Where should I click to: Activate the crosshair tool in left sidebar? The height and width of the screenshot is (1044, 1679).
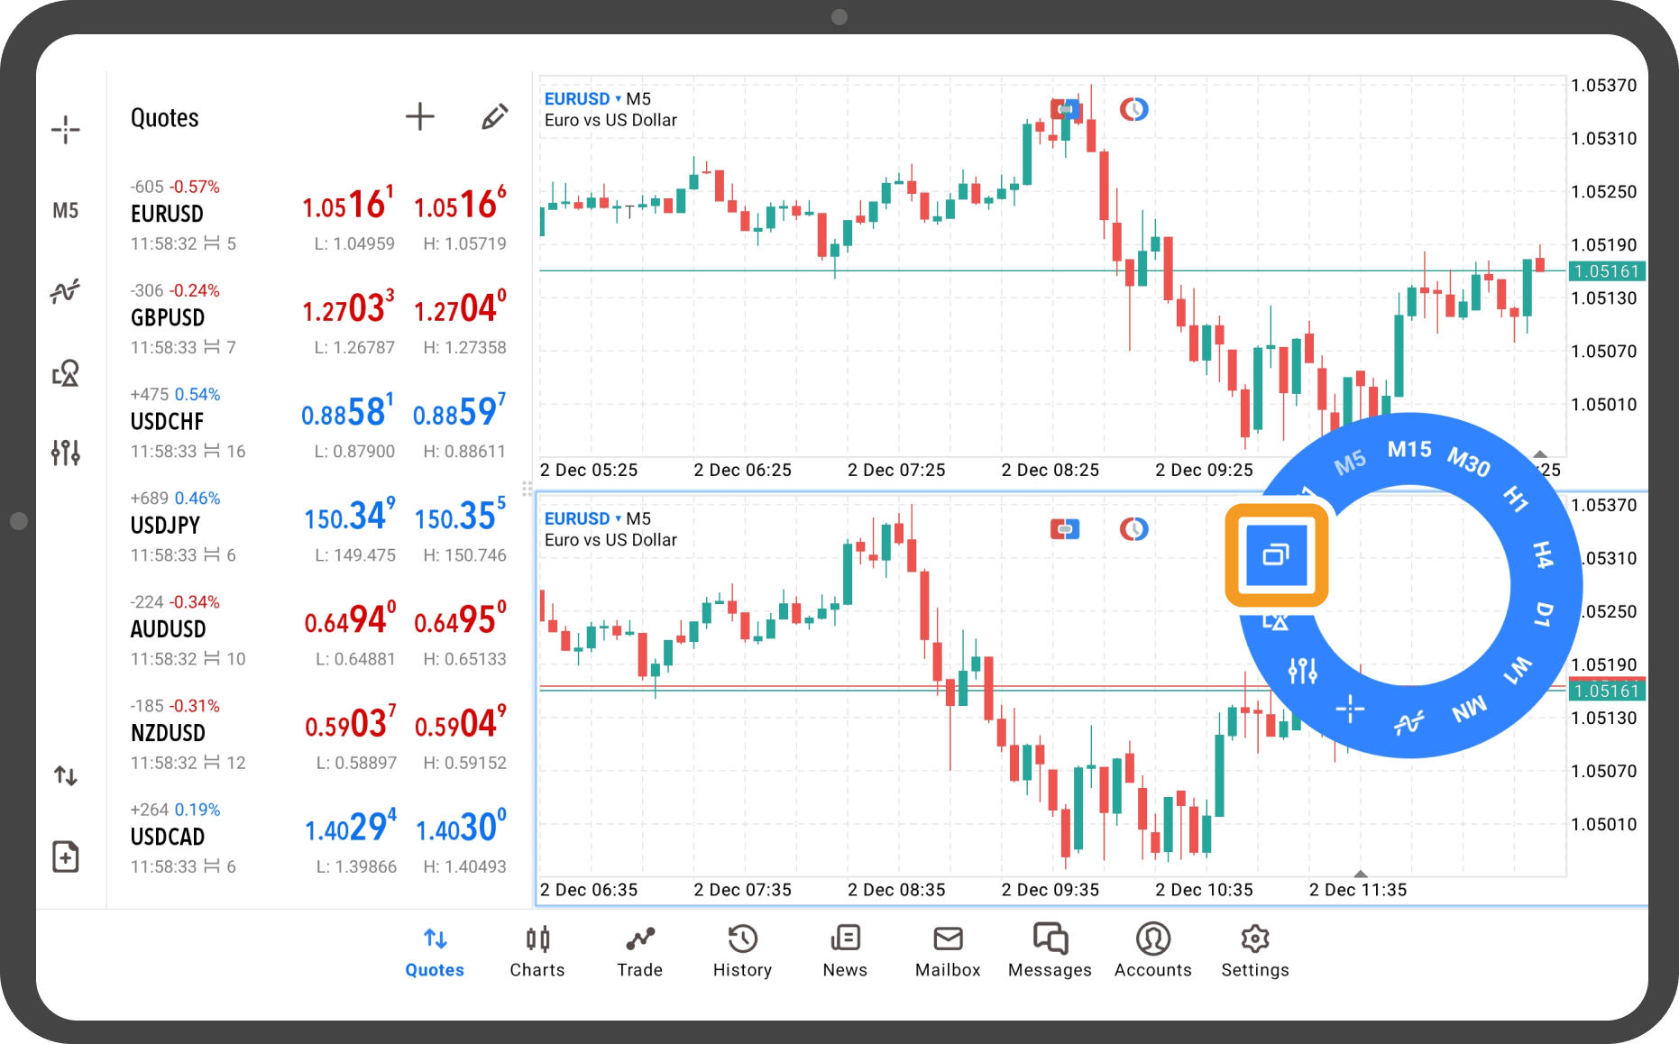65,130
